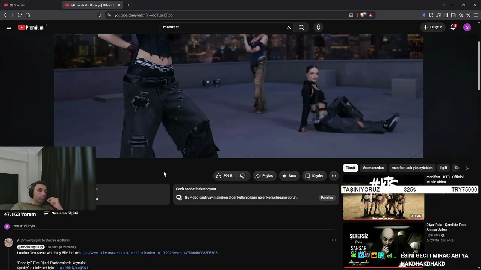Open the Brave Rewards triangle icon
The width and height of the screenshot is (481, 270).
click(371, 15)
